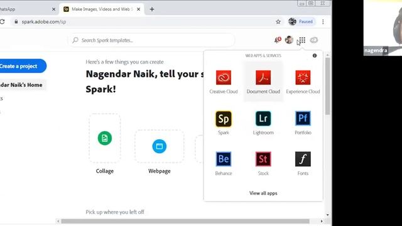Viewport: 402px width, 226px height.
Task: Click the nagendra participant video thumbnail
Action: (383, 28)
